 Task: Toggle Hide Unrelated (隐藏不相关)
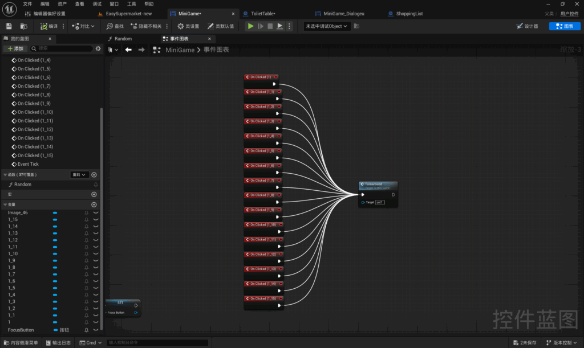point(146,26)
